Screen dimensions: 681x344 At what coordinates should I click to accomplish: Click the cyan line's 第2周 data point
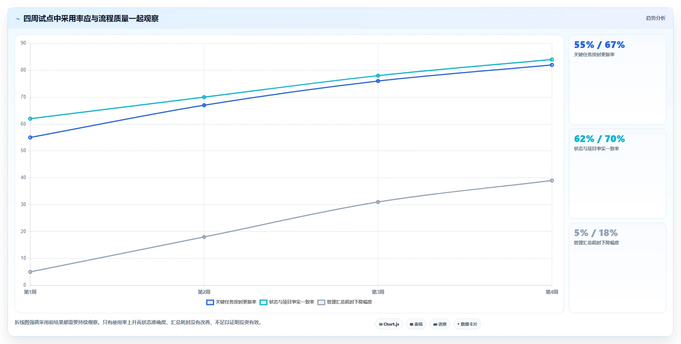(x=204, y=97)
